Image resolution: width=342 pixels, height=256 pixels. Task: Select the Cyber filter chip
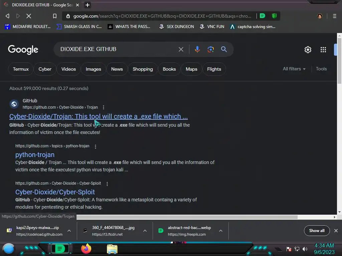pyautogui.click(x=45, y=69)
